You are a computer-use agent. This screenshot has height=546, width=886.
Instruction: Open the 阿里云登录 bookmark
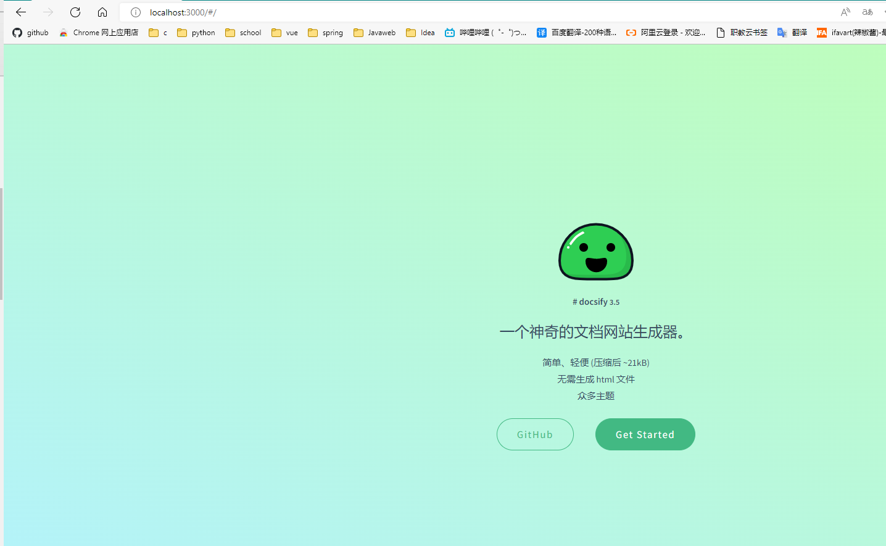click(666, 33)
